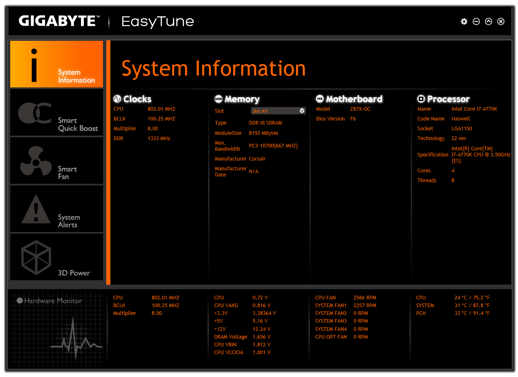Select the System Information tab
Screen dimensions: 518x377
pyautogui.click(x=56, y=64)
